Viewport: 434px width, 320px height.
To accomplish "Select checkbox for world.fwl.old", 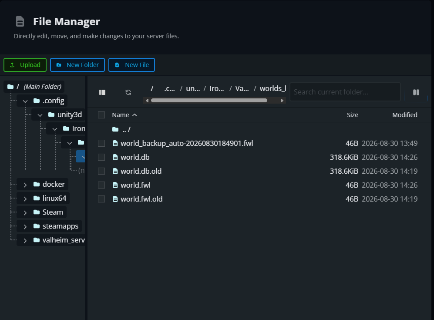I will point(101,199).
